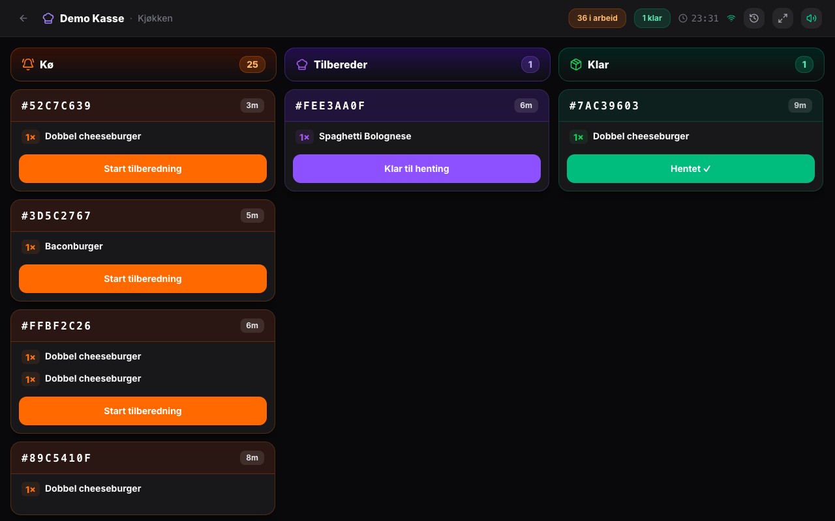This screenshot has width=835, height=521.
Task: Click Dobbel cheeseburger in order #89C5410F
Action: [x=93, y=488]
